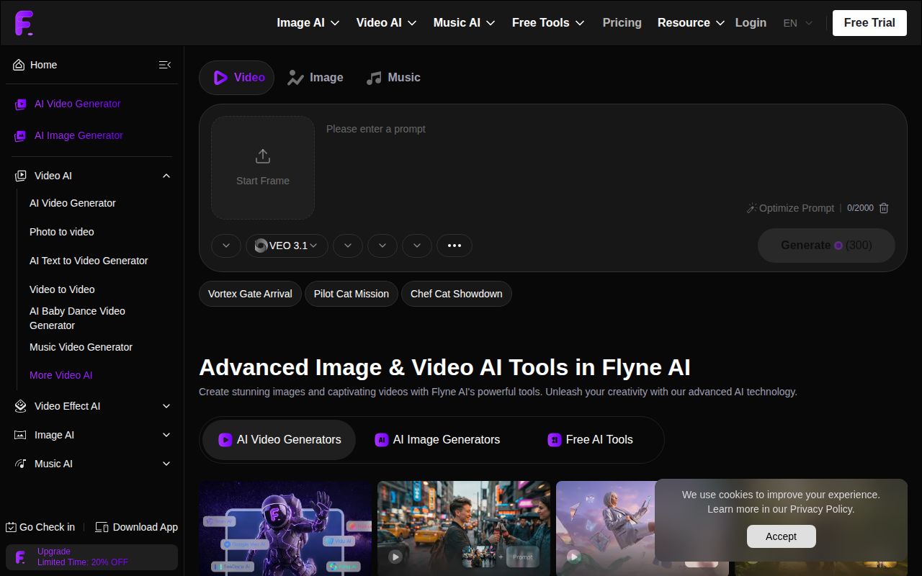Click the prompt text input area

coord(609,158)
